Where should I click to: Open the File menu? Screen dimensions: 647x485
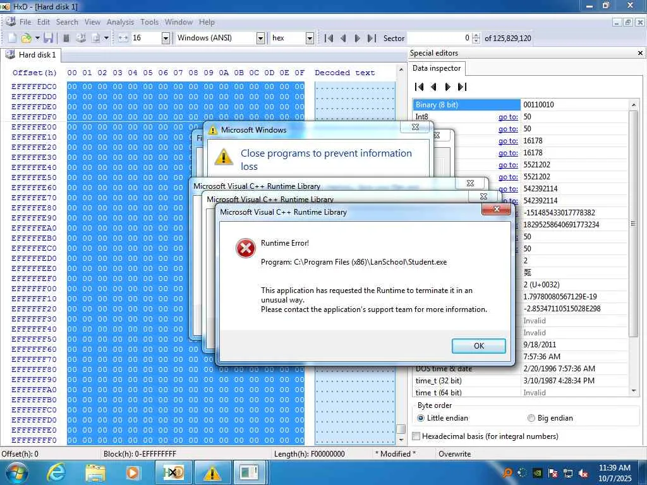tap(25, 22)
